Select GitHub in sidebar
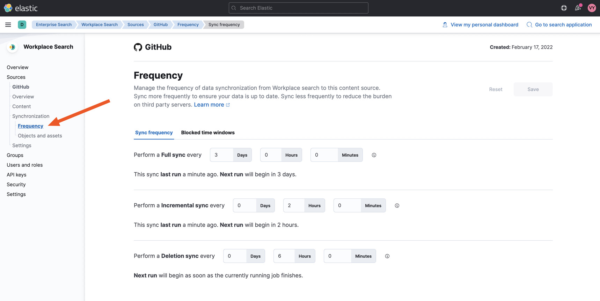Image resolution: width=600 pixels, height=301 pixels. tap(21, 87)
